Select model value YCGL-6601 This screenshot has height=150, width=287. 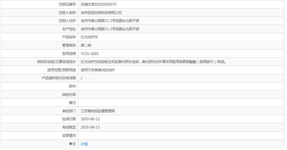[90, 54]
